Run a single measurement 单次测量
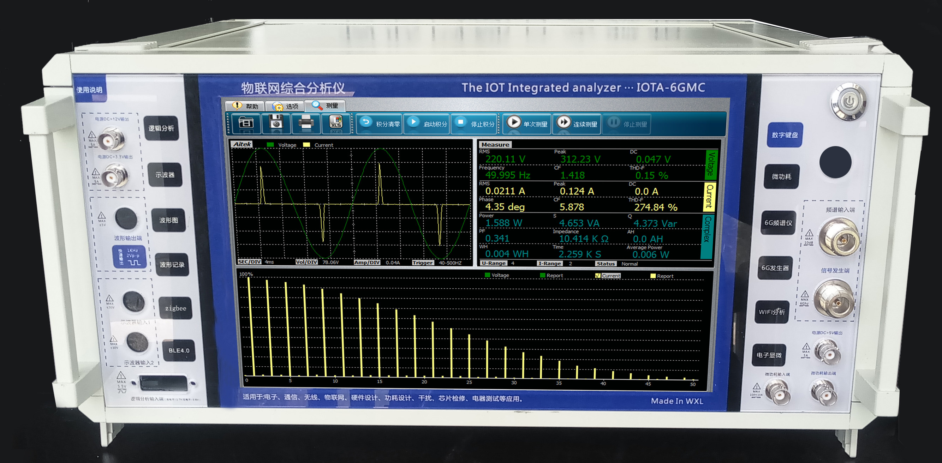 [x=527, y=124]
